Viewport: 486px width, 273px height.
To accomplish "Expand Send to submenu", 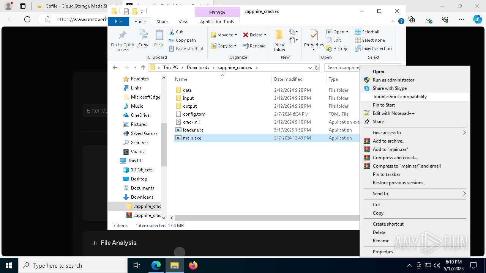I will (x=415, y=193).
